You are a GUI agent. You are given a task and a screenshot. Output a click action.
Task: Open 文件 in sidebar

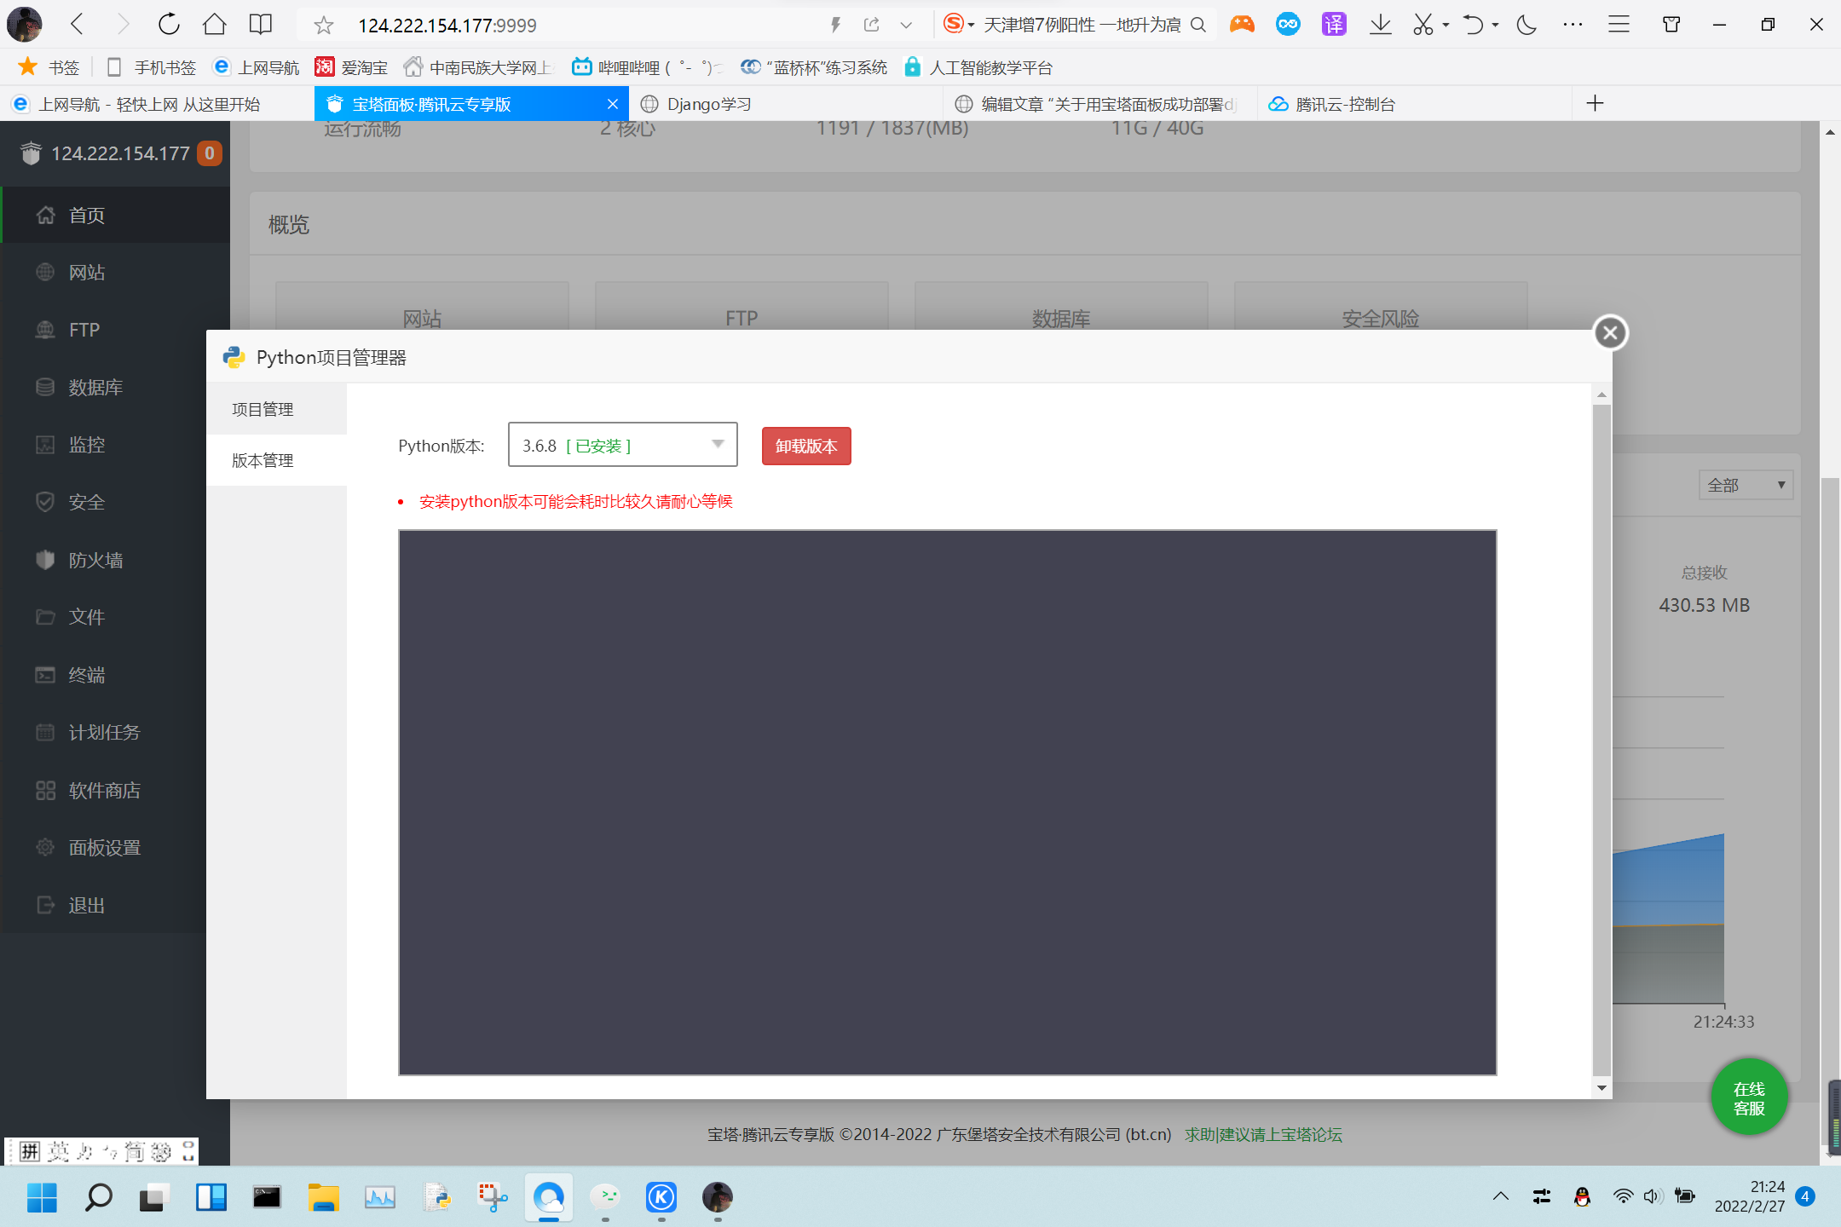tap(105, 617)
